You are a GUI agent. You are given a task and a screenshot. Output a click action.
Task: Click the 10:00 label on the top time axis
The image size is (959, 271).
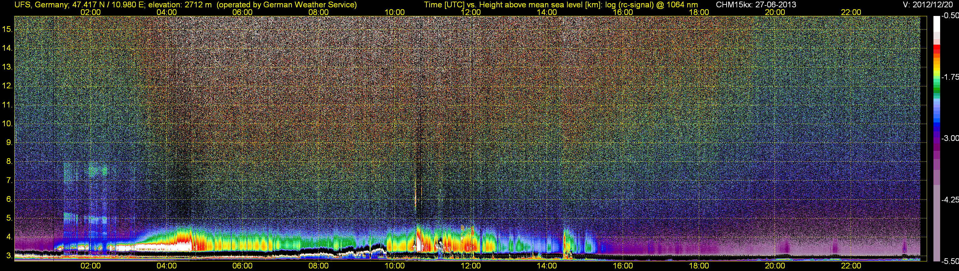pyautogui.click(x=394, y=12)
